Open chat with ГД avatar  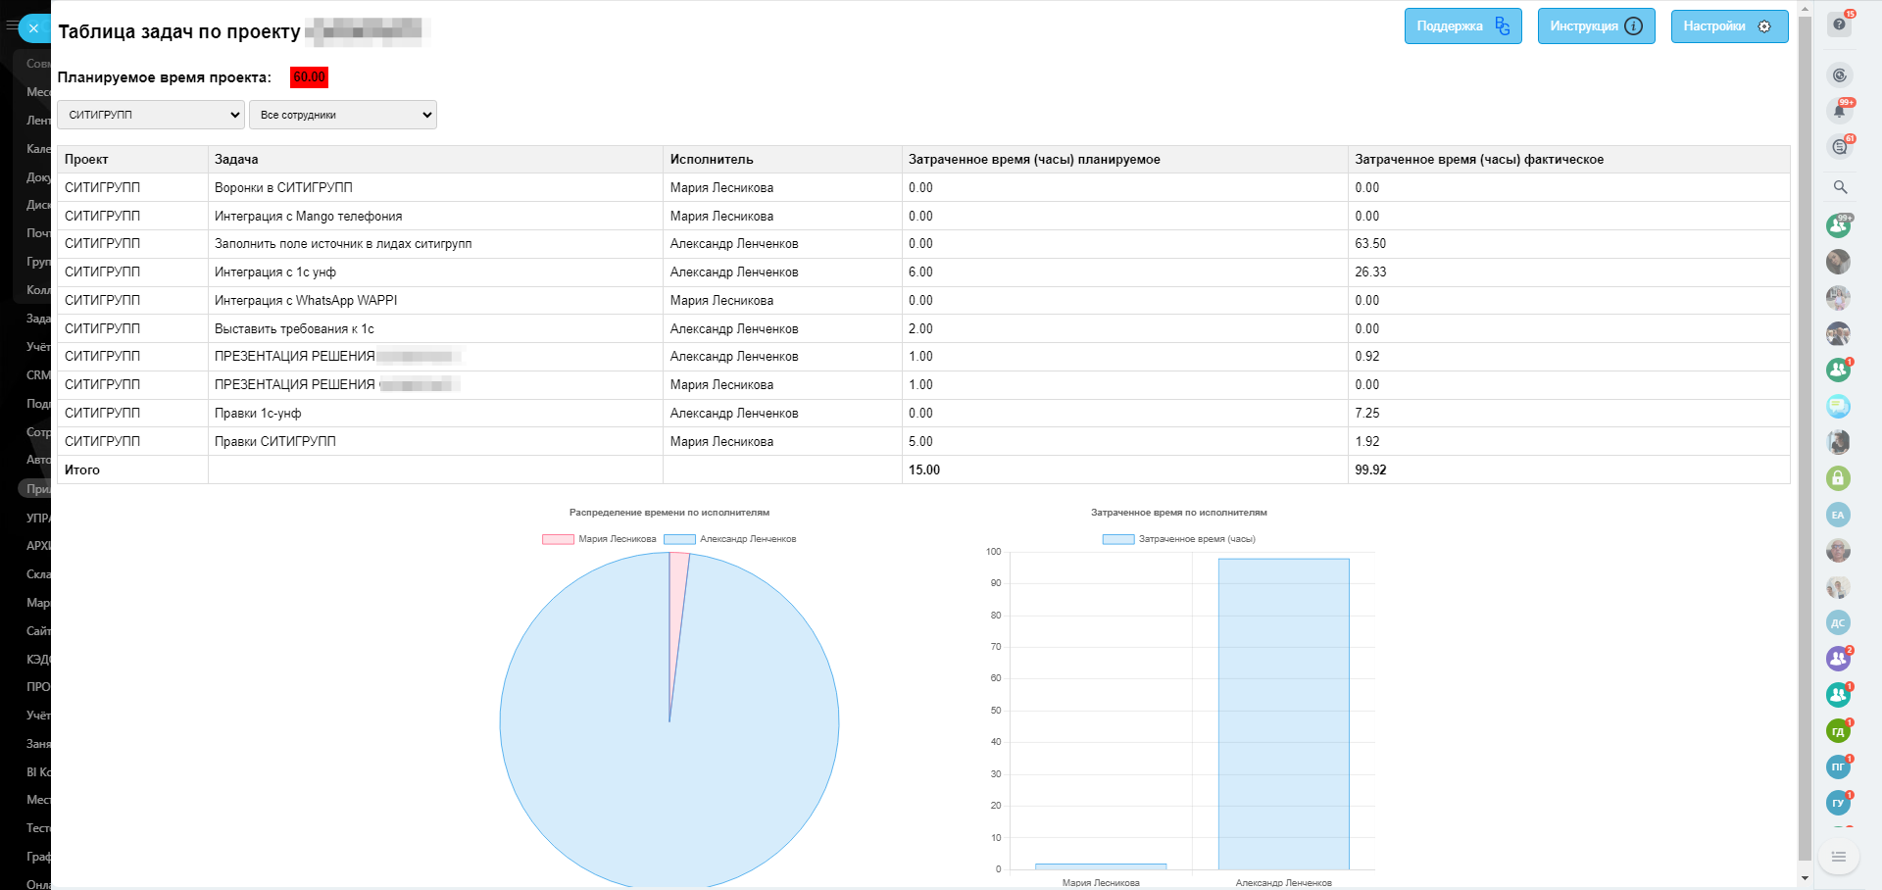(x=1838, y=731)
